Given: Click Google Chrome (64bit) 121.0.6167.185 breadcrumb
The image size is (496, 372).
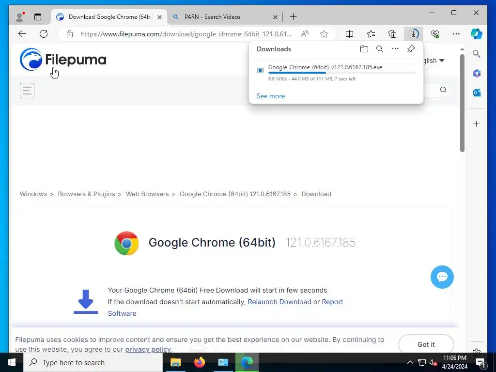Looking at the screenshot, I should click(235, 194).
